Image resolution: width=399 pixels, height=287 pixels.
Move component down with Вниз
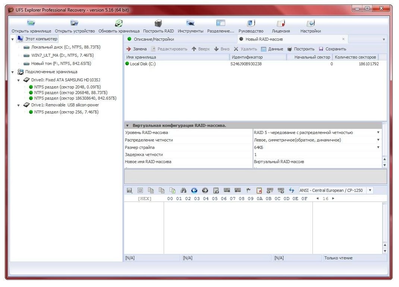[222, 49]
